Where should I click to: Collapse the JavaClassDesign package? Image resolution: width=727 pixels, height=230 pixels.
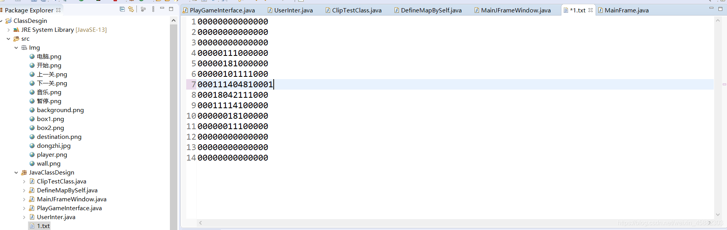[x=16, y=173]
